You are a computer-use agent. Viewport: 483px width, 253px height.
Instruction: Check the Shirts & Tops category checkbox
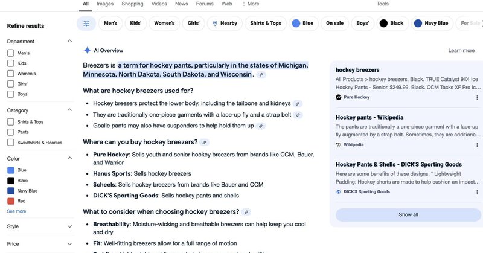point(10,122)
